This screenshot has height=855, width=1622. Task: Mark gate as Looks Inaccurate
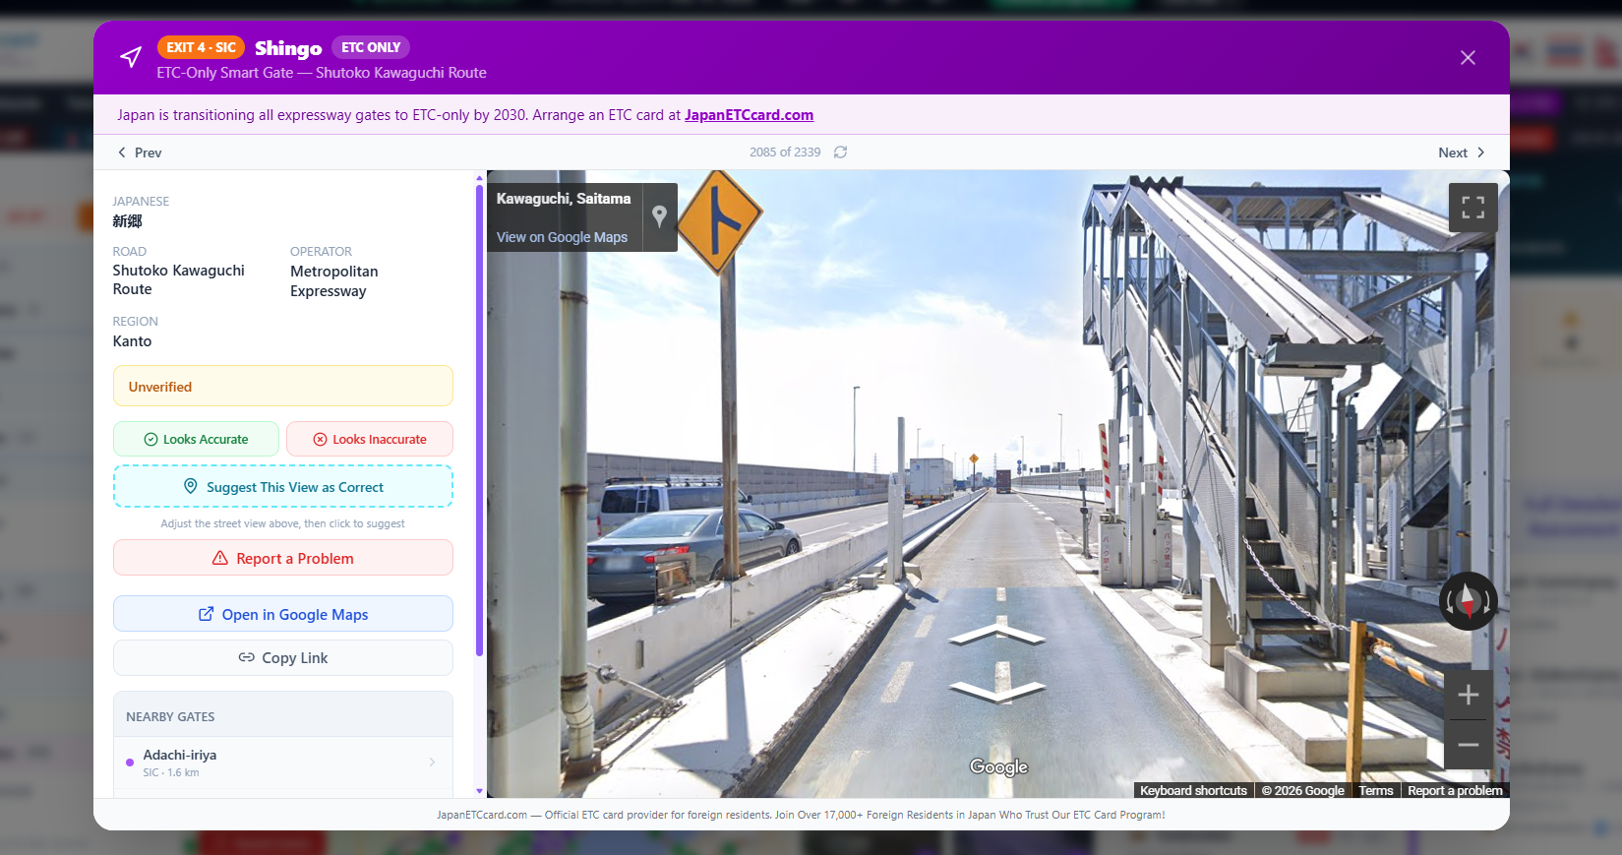click(x=370, y=439)
